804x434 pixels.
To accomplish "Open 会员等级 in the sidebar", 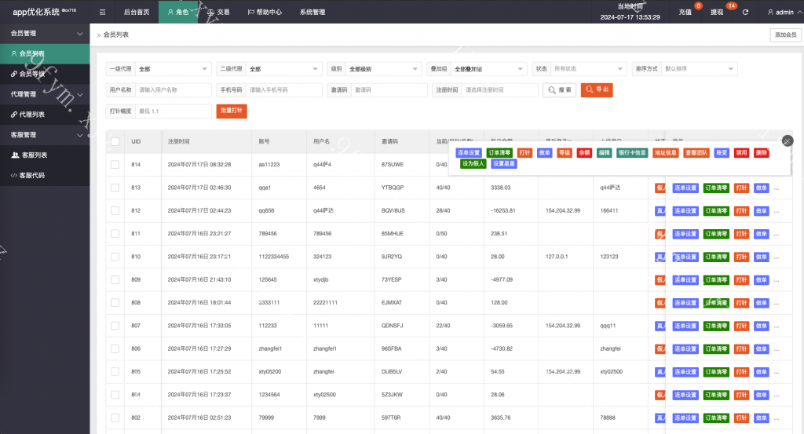I will click(x=45, y=74).
